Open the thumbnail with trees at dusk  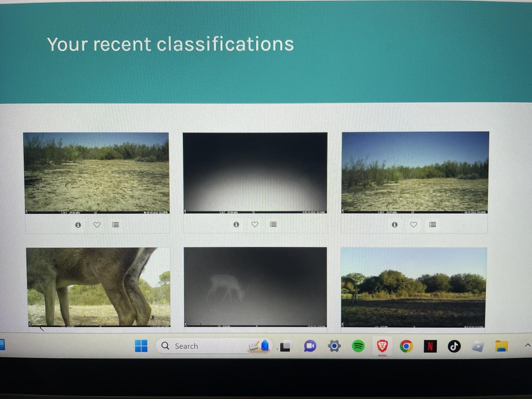pyautogui.click(x=414, y=287)
